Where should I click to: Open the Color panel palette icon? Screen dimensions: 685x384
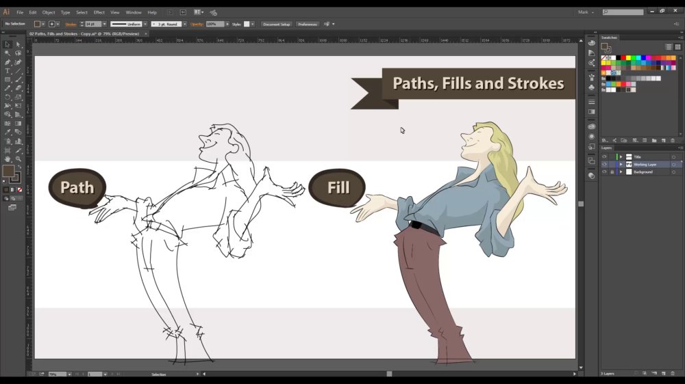(x=592, y=43)
